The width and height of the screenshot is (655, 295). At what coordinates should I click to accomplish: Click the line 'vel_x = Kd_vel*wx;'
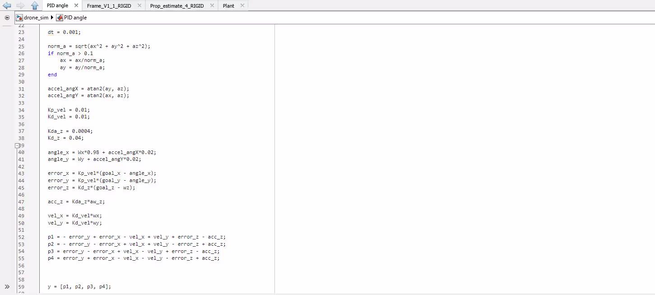[75, 216]
